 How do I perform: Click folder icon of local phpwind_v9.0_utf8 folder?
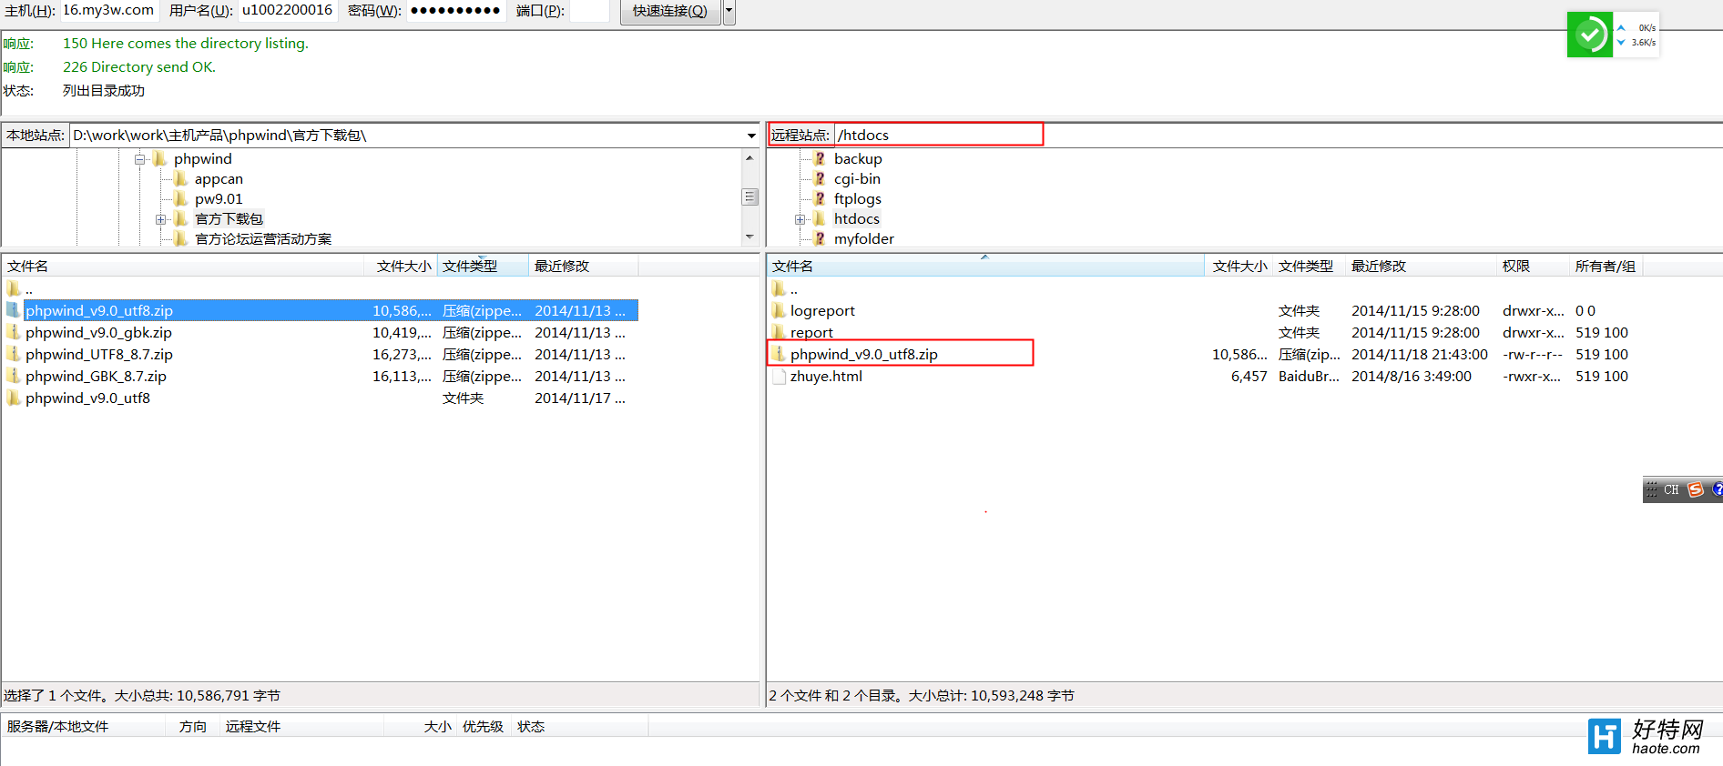point(14,398)
